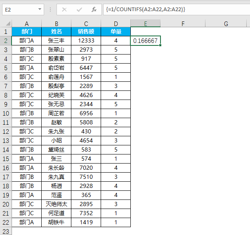Viewport: 250px width, 235px height.
Task: Select column C header
Action: [x=86, y=24]
